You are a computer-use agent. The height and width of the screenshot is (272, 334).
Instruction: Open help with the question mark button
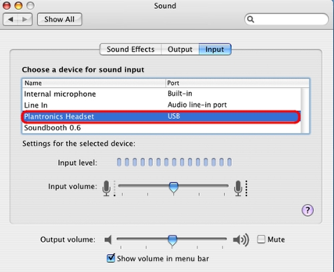307,210
